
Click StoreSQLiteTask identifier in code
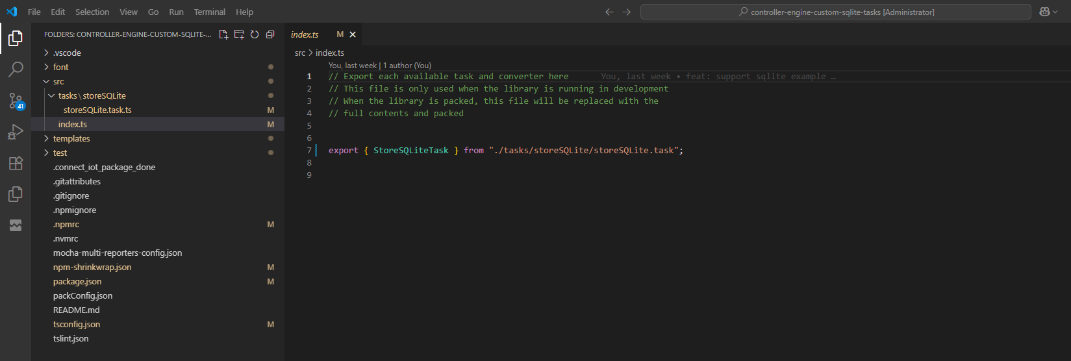coord(410,150)
